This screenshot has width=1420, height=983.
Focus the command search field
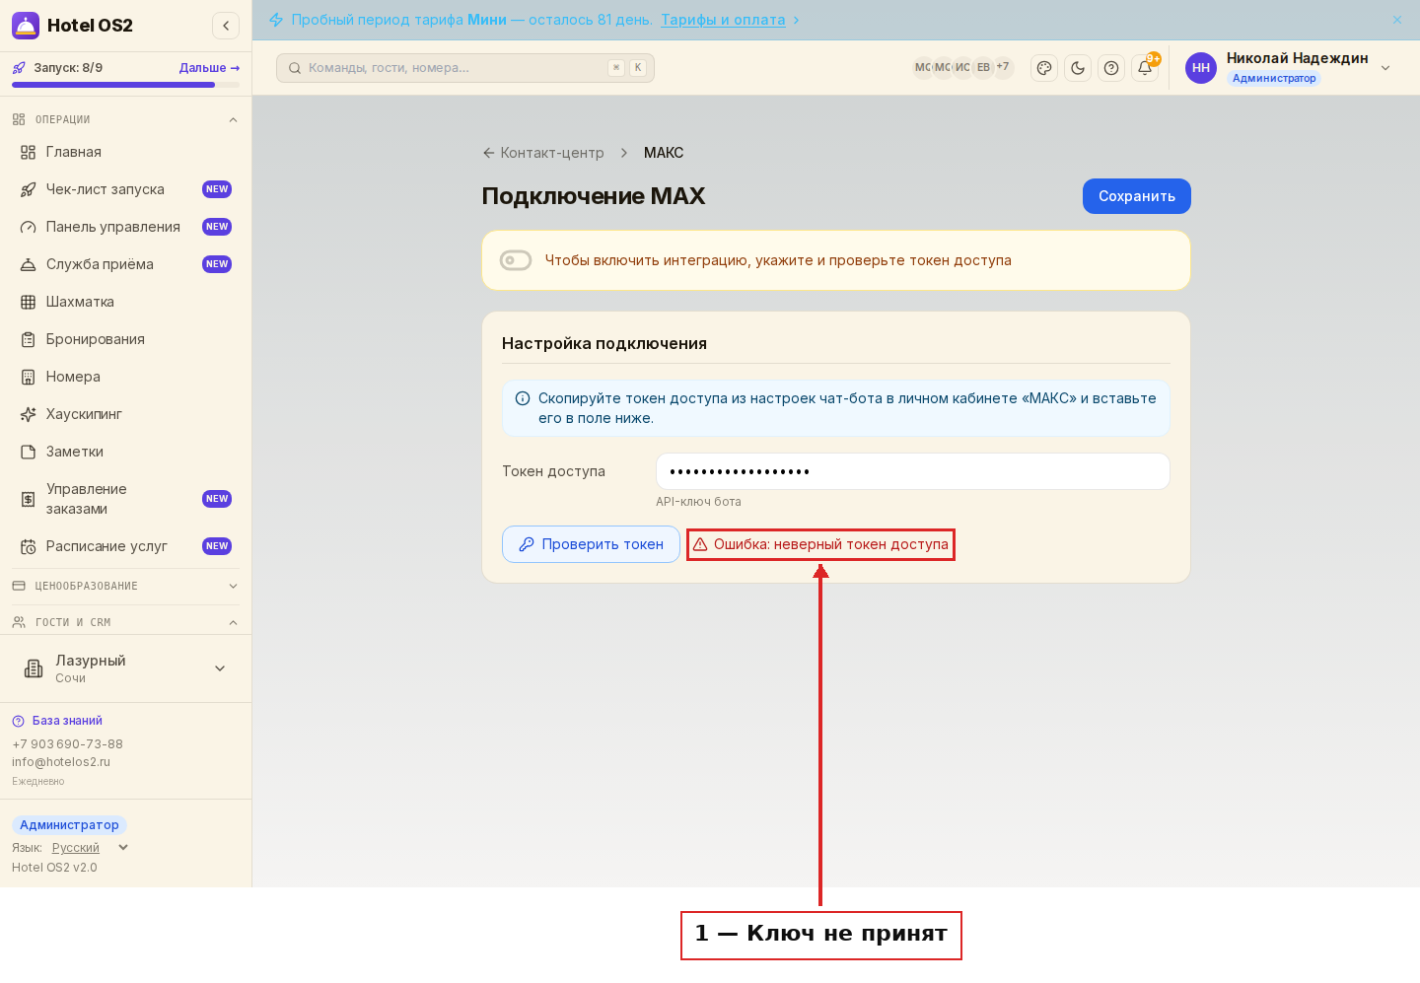[x=465, y=68]
